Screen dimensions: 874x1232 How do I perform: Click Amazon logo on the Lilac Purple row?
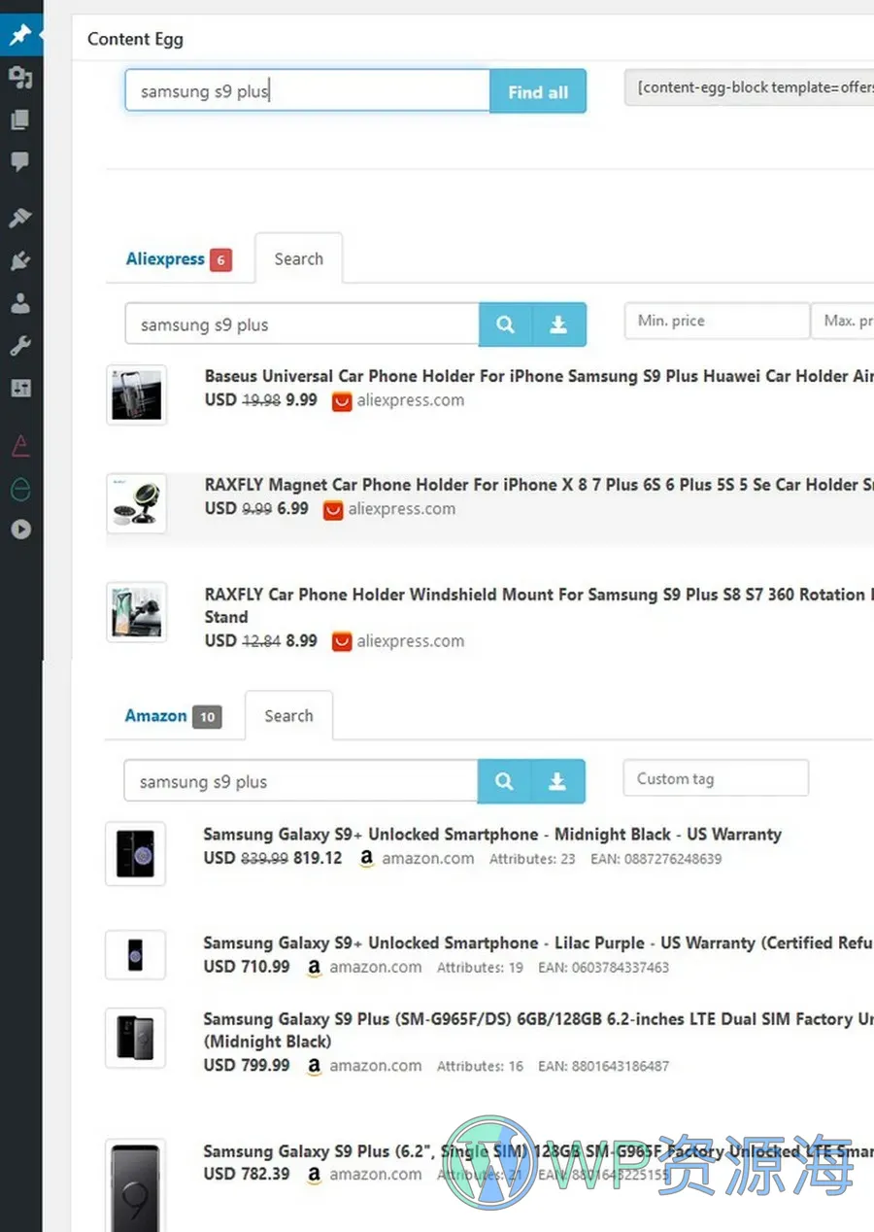[314, 968]
